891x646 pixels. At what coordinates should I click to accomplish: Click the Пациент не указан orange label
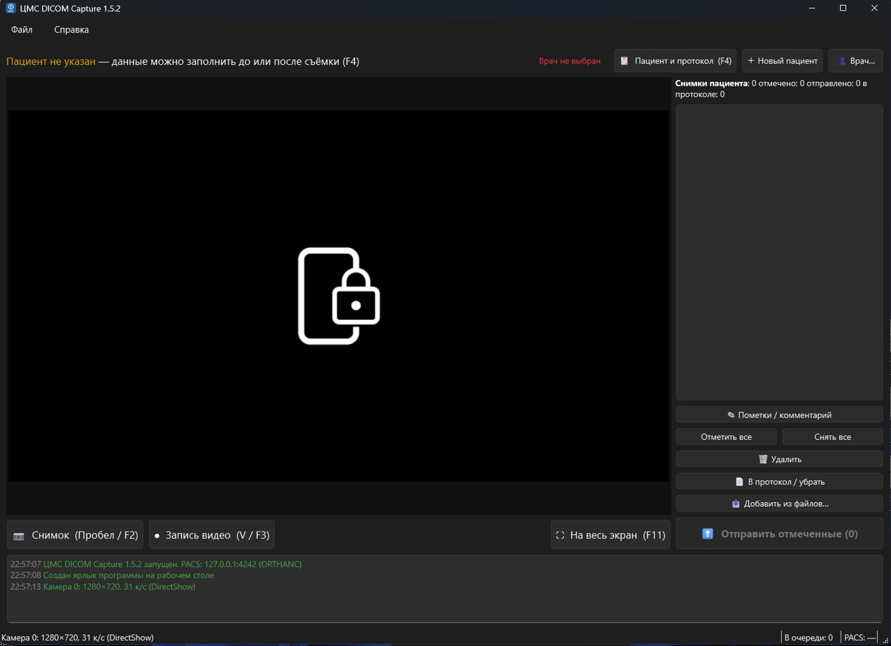pyautogui.click(x=51, y=62)
